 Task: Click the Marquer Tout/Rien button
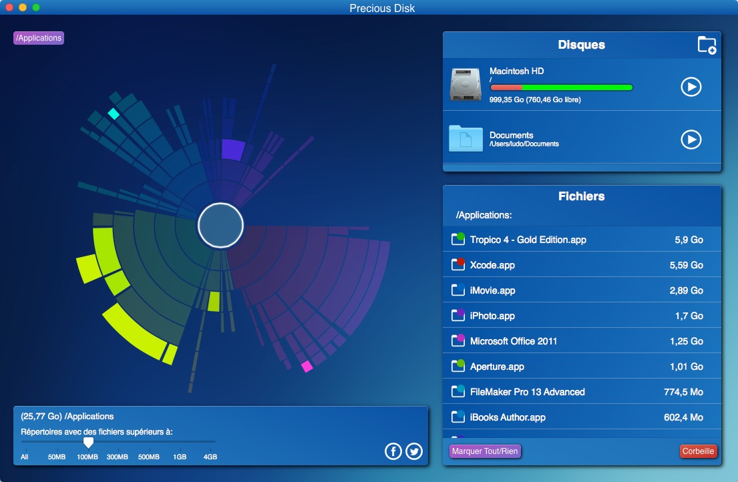pos(485,451)
